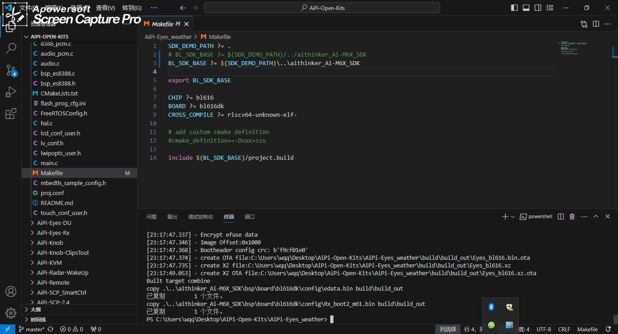Maximize the panel with up chevron

pos(596,217)
